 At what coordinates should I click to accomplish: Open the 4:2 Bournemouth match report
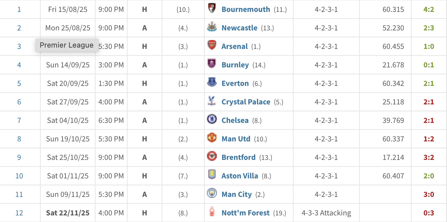click(x=428, y=9)
